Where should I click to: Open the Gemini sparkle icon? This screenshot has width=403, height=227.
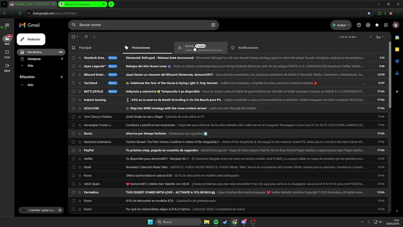point(377,25)
